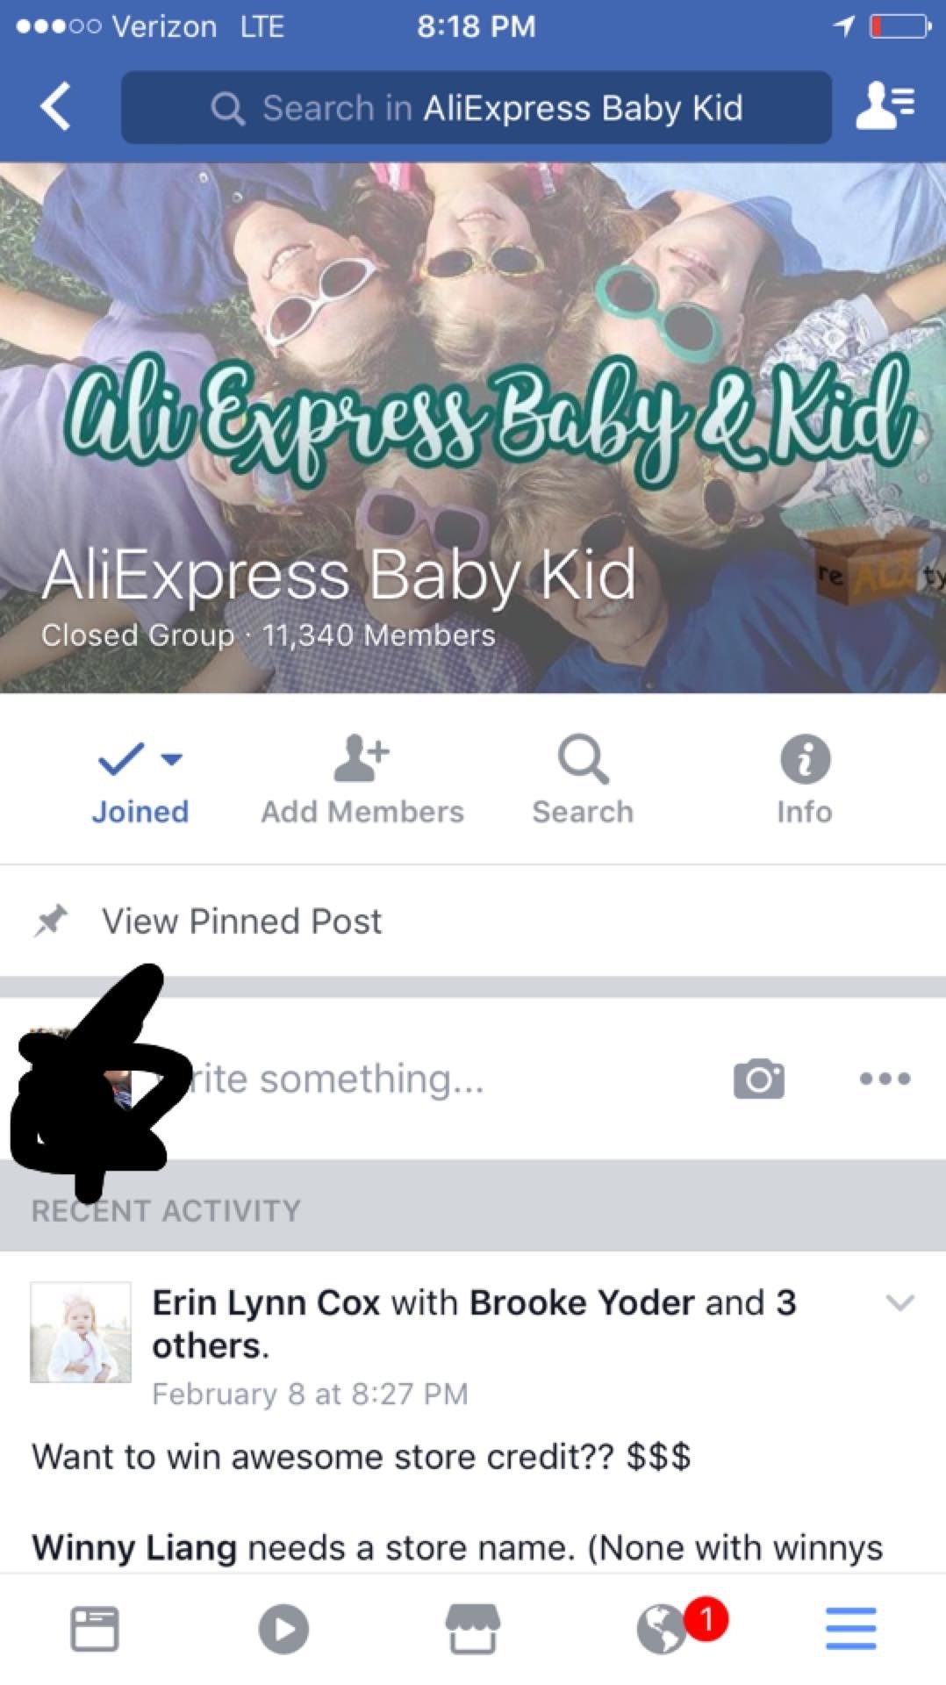Image resolution: width=946 pixels, height=1685 pixels.
Task: Open the Marketplace storefront icon
Action: tap(473, 1629)
